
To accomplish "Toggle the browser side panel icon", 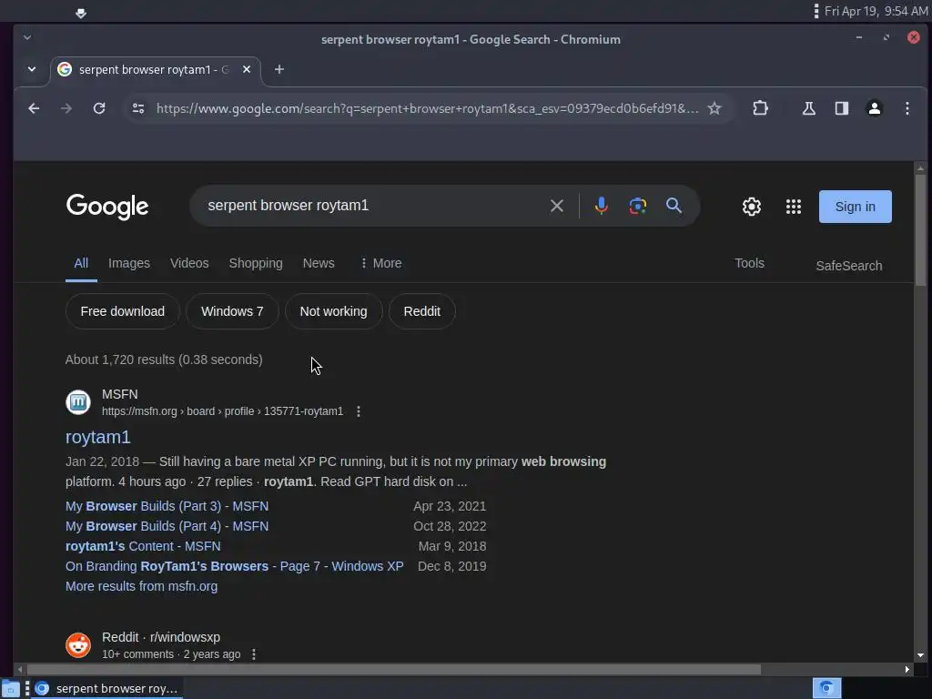I will click(842, 108).
